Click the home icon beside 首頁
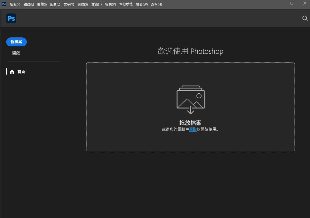The image size is (310, 218). tap(12, 72)
